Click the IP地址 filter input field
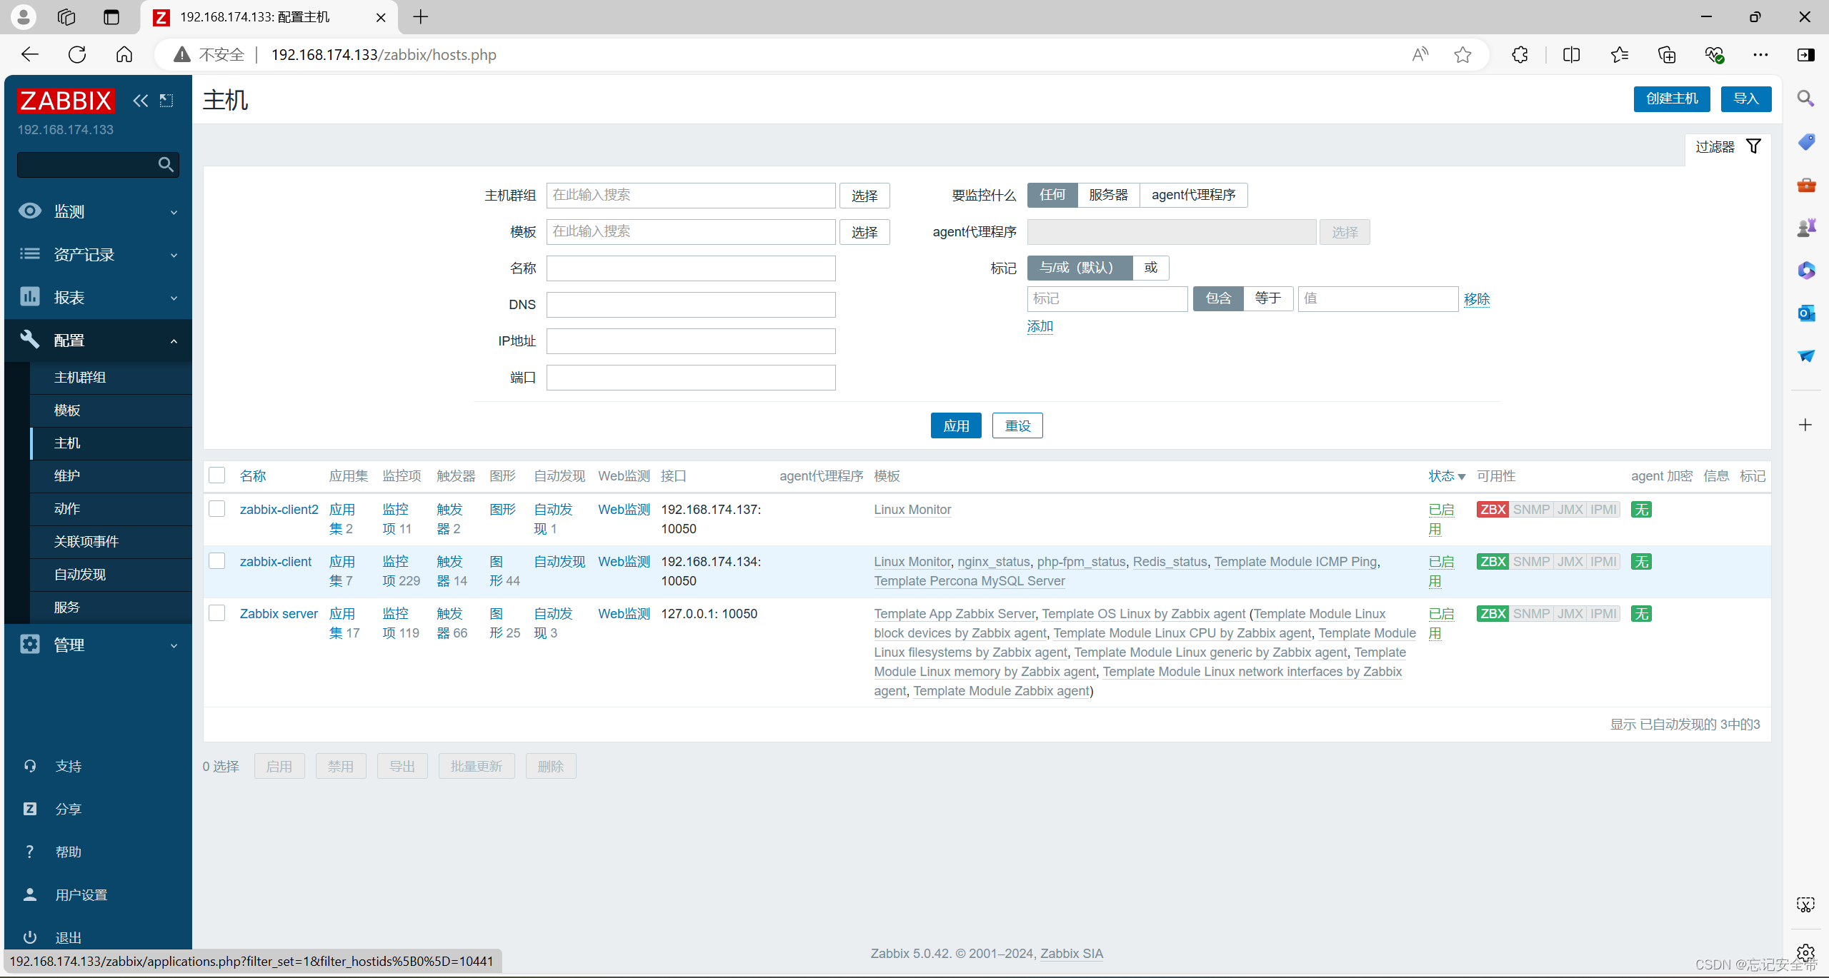 pos(690,341)
